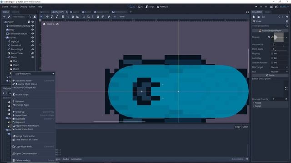Open Stream resource dropdown arrow
Image resolution: width=291 pixels, height=163 pixels.
[x=286, y=37]
